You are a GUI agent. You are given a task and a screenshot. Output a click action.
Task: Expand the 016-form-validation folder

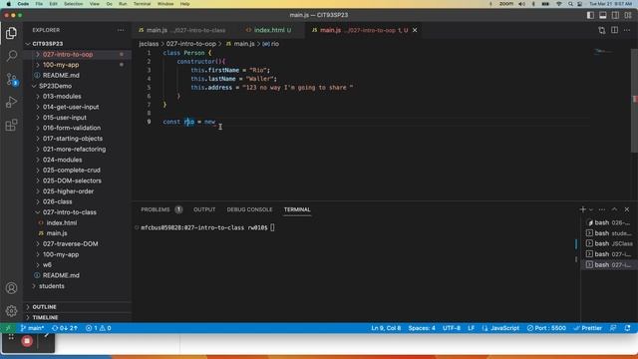pos(72,128)
